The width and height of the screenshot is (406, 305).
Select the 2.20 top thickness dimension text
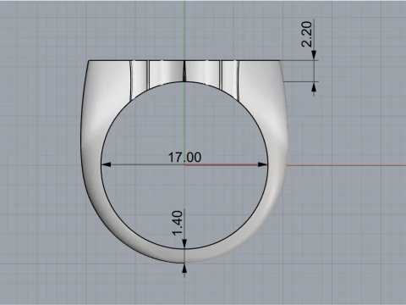click(307, 34)
